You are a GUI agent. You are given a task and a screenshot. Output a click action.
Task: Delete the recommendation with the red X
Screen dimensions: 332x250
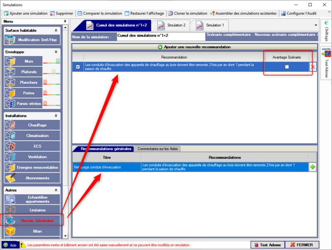click(313, 67)
